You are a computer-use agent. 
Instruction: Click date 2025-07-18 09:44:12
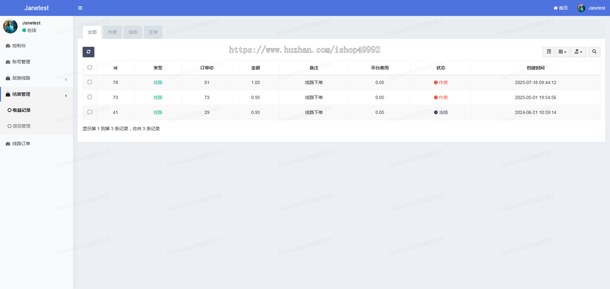(x=535, y=82)
